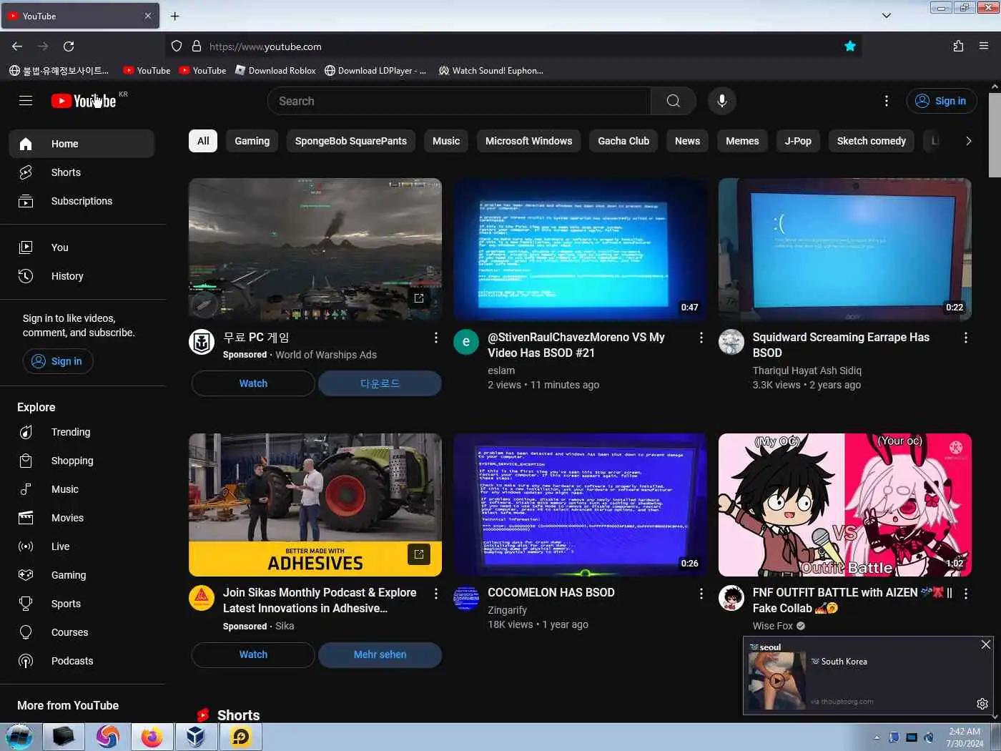Click Watch under the Sika ad

pos(253,654)
